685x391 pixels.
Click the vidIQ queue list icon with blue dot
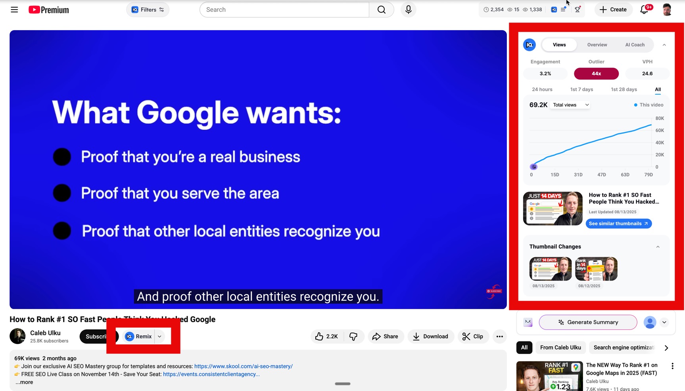tap(563, 9)
